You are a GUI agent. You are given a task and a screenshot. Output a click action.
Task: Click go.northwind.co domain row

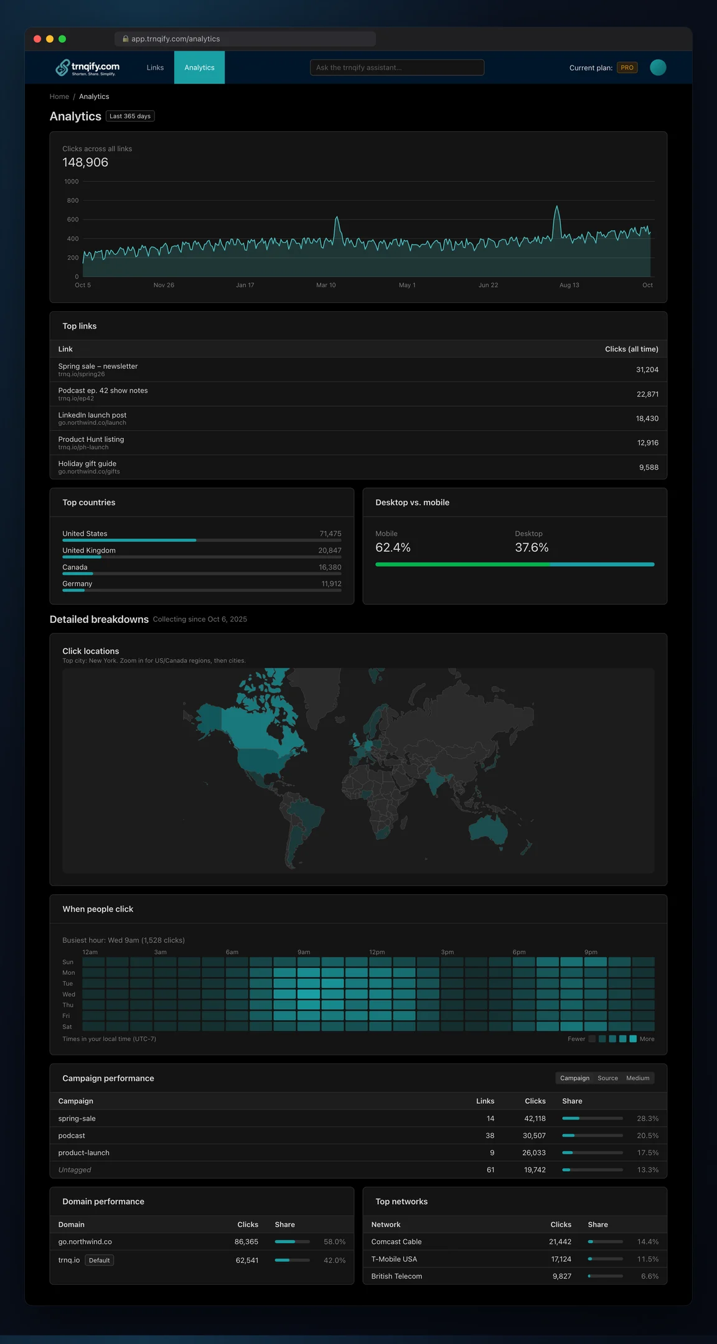click(x=202, y=1241)
